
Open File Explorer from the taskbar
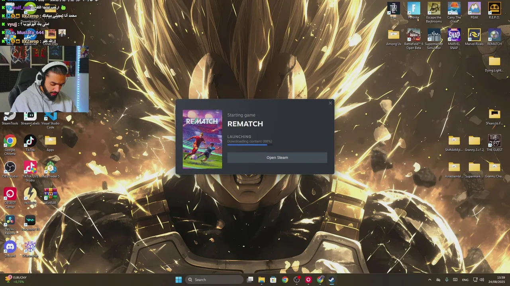(x=261, y=280)
